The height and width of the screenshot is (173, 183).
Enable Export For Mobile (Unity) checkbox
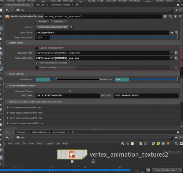[37, 48]
